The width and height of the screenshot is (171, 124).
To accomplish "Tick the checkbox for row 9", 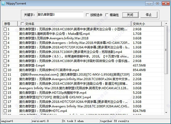I will (x=5, y=65).
